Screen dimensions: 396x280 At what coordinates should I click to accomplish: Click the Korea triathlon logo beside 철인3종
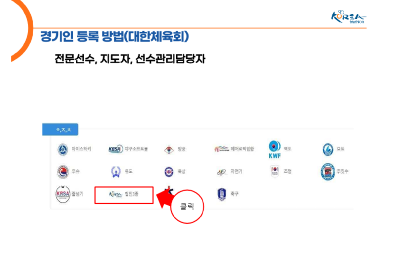[x=115, y=194]
